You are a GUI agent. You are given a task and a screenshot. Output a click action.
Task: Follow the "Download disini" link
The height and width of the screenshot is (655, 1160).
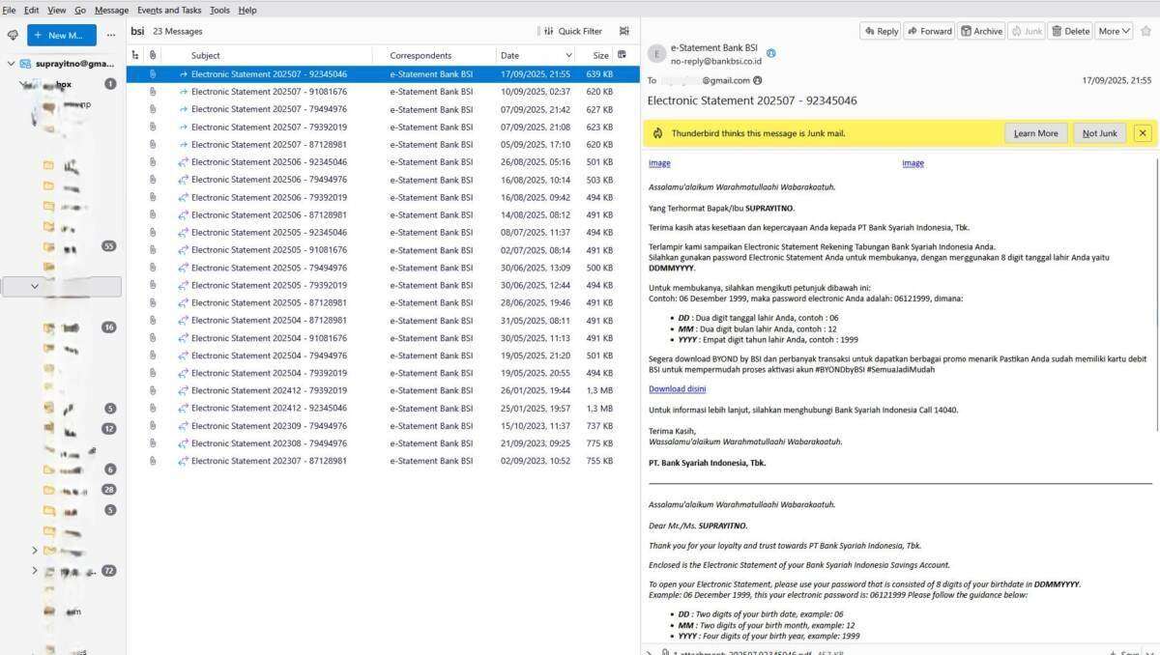(677, 388)
